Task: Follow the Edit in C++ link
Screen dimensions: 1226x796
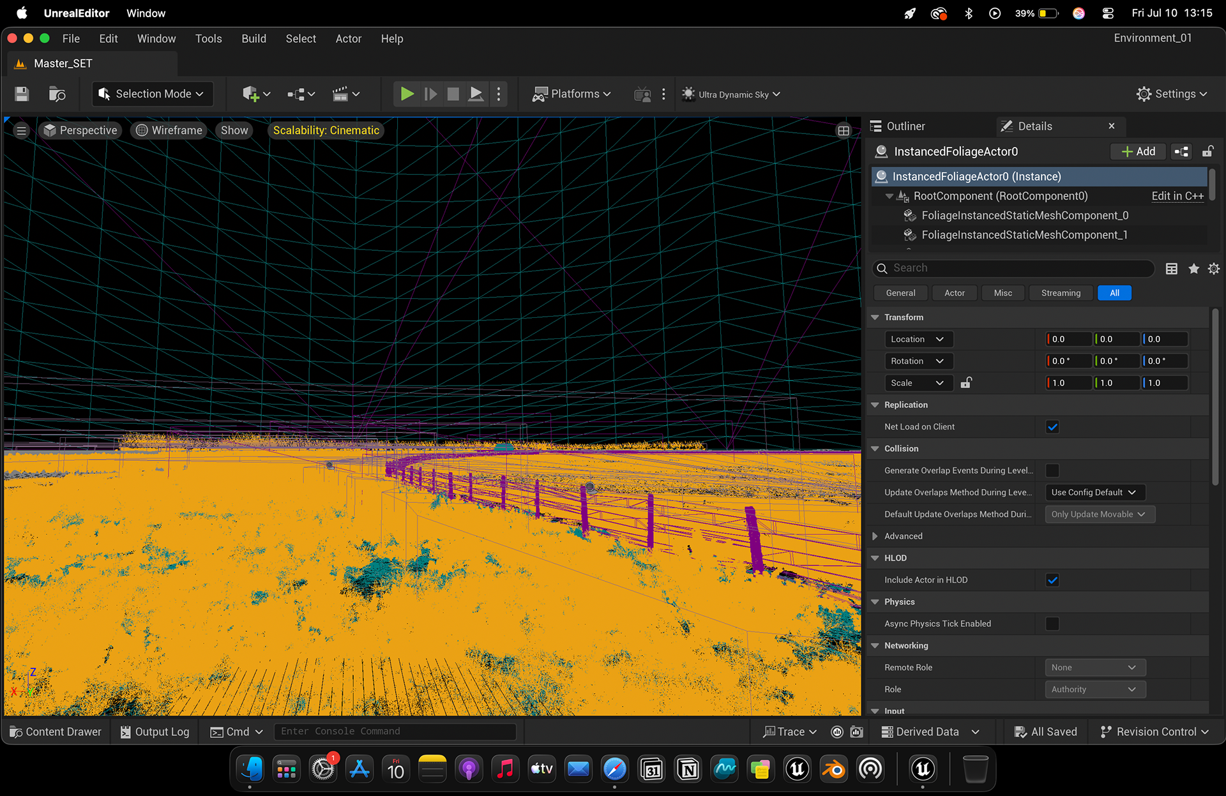Action: pos(1177,197)
